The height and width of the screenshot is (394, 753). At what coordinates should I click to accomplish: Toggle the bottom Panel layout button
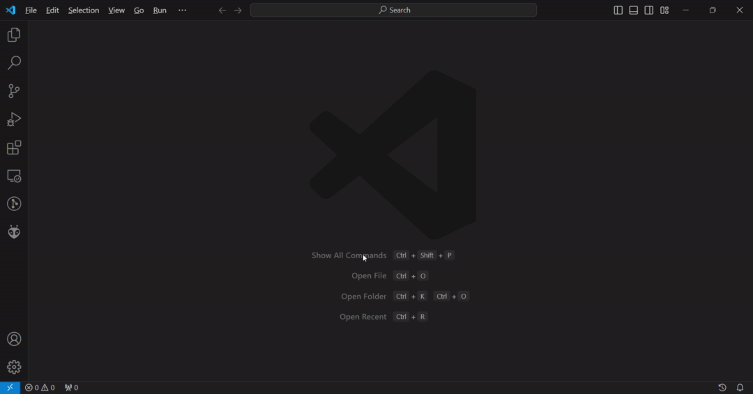[633, 10]
